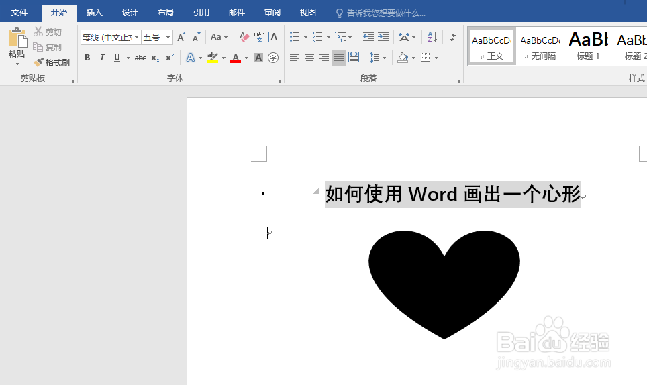Open paragraph dialog launcher
This screenshot has height=385, width=647.
(x=458, y=80)
